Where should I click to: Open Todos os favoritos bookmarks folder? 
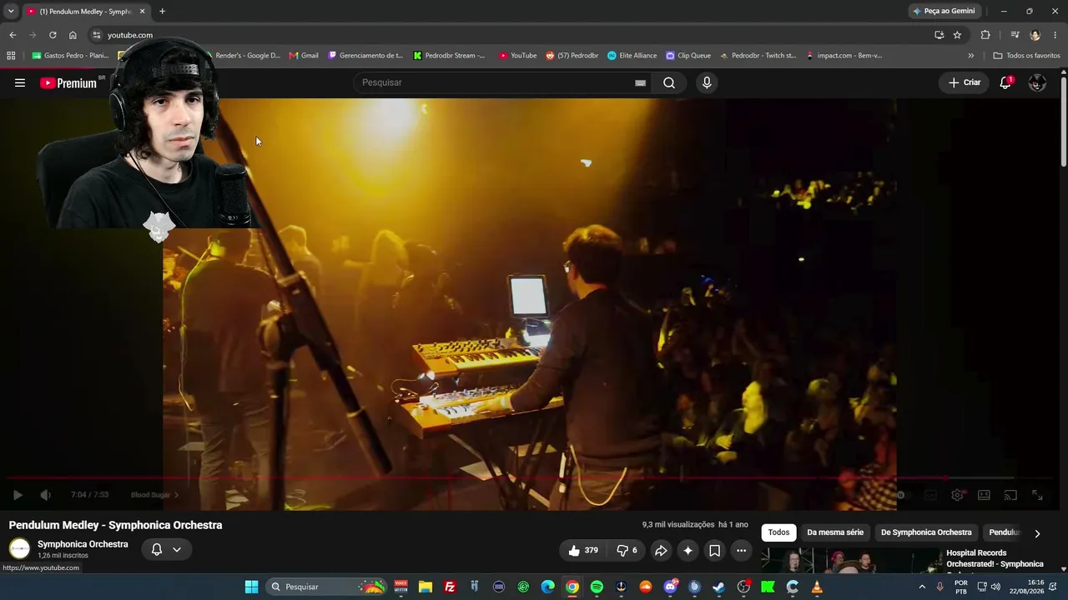[1026, 56]
